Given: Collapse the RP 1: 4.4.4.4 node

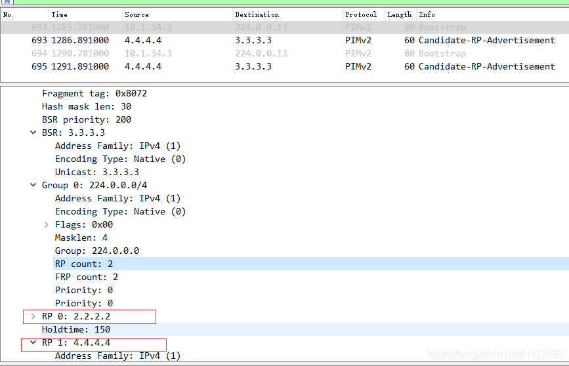Looking at the screenshot, I should (x=33, y=342).
